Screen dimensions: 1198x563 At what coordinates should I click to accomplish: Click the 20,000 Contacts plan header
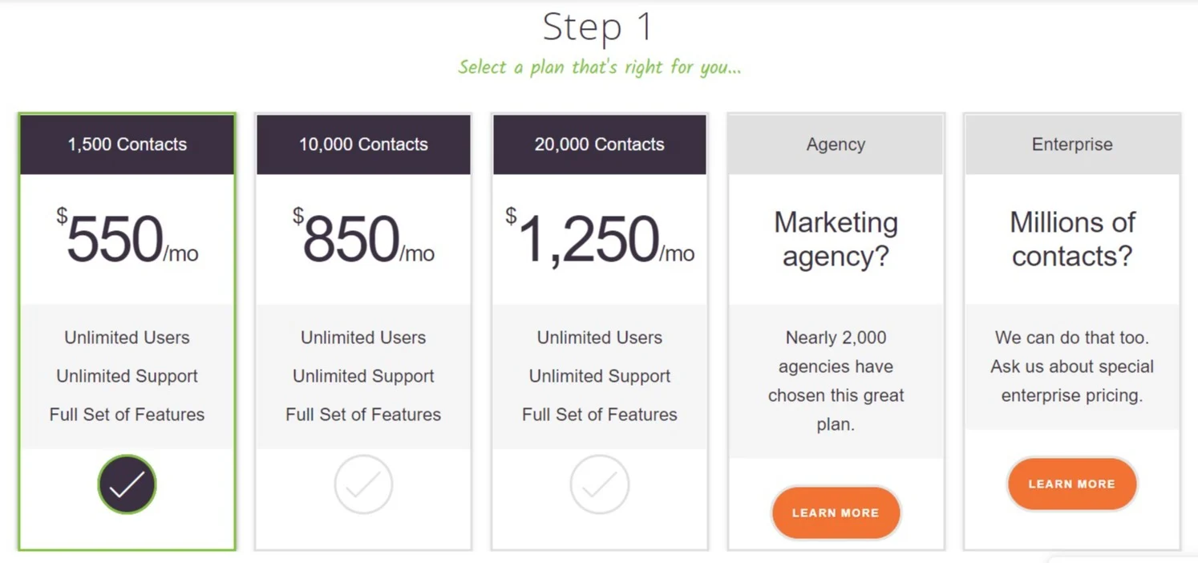pyautogui.click(x=600, y=144)
